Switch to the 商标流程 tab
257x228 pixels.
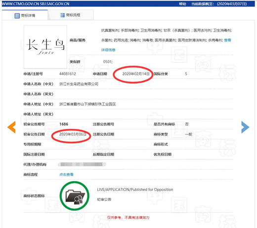[x=71, y=15]
